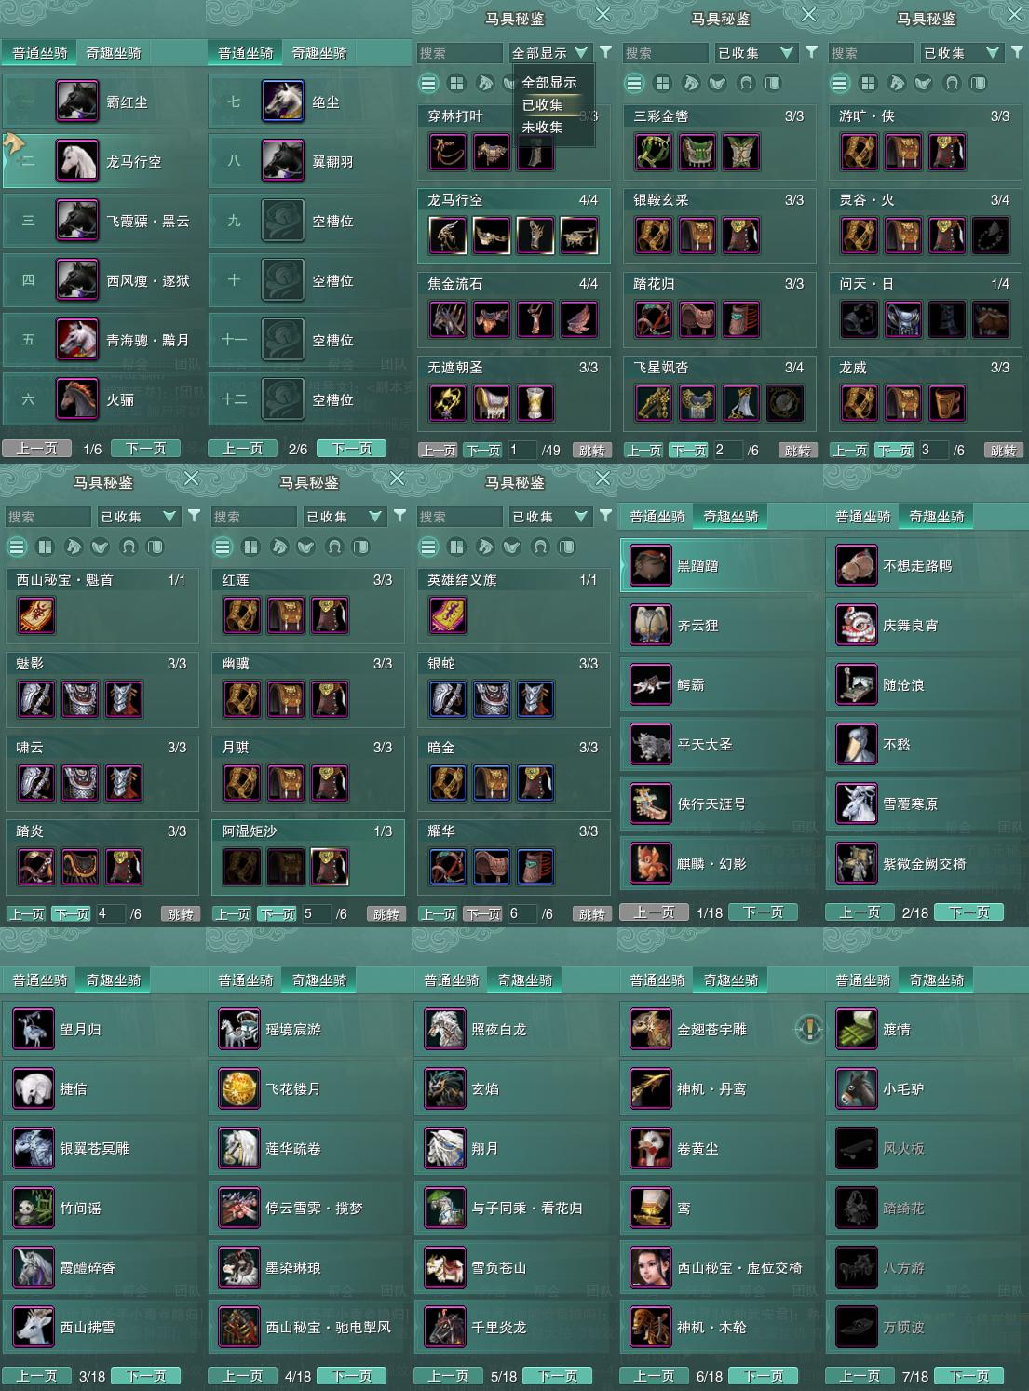Select the 卷黄尘 mount icon
This screenshot has height=1391, width=1029.
tap(651, 1148)
